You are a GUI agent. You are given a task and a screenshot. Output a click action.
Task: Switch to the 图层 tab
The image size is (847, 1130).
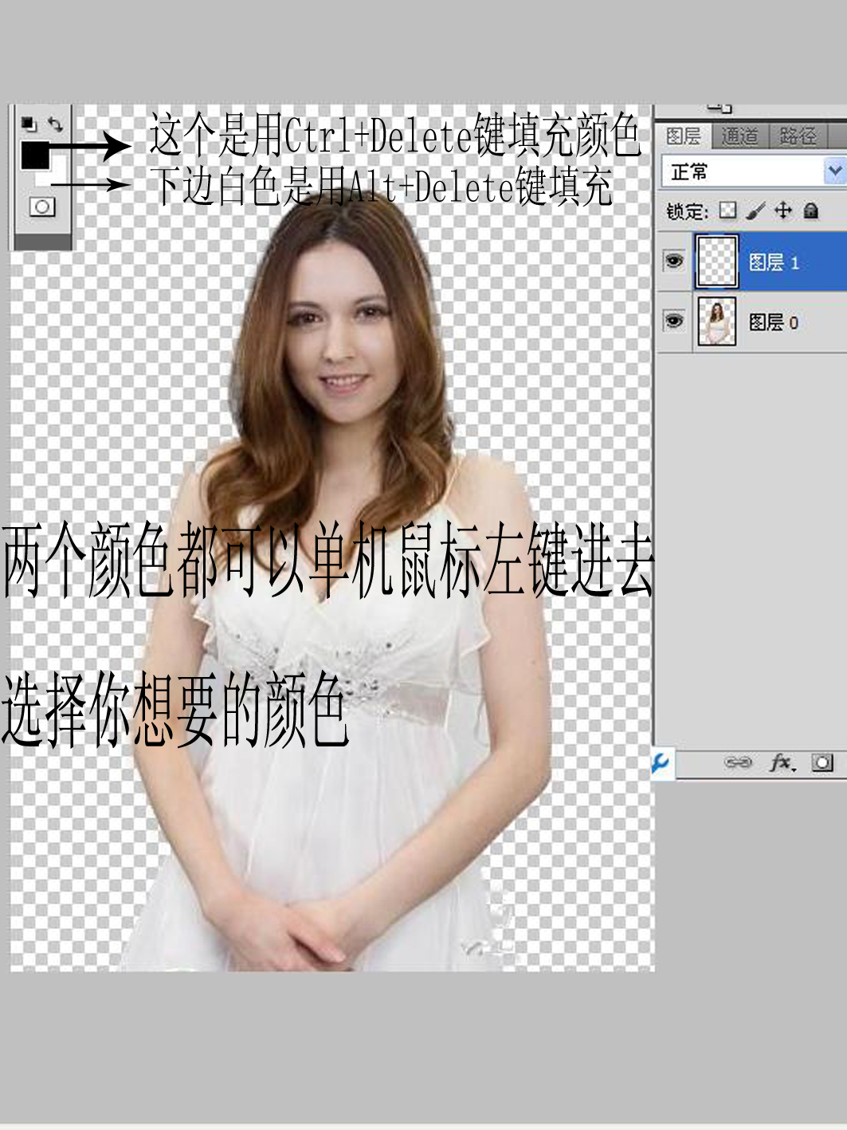683,136
